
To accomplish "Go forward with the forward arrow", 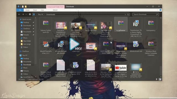I will [x=23, y=14].
